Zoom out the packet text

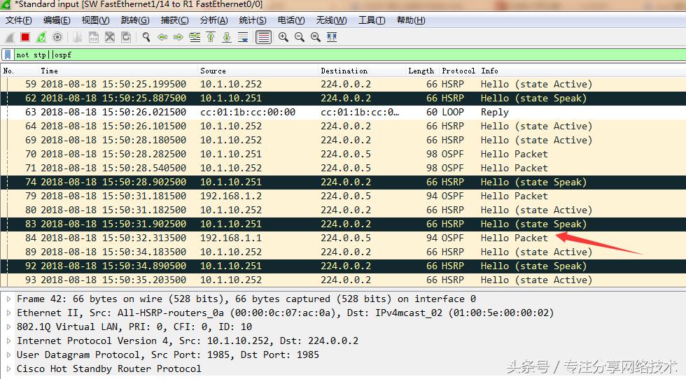pos(300,37)
